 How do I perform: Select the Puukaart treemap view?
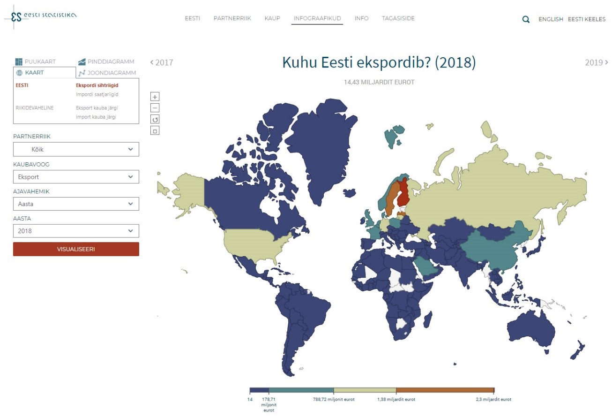35,61
